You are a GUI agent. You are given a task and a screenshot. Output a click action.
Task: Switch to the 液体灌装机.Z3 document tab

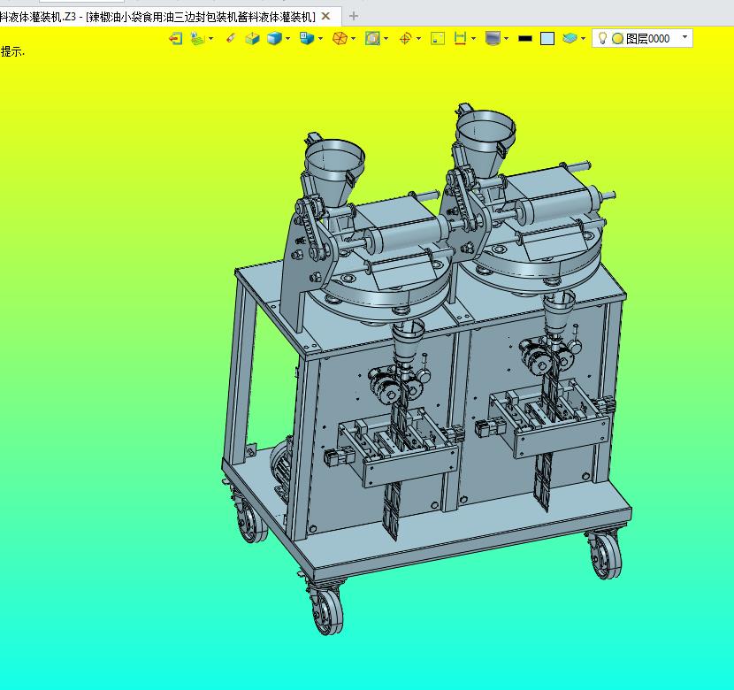(x=157, y=17)
